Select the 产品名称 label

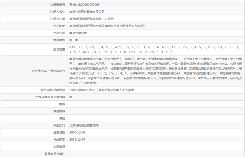tap(59, 33)
